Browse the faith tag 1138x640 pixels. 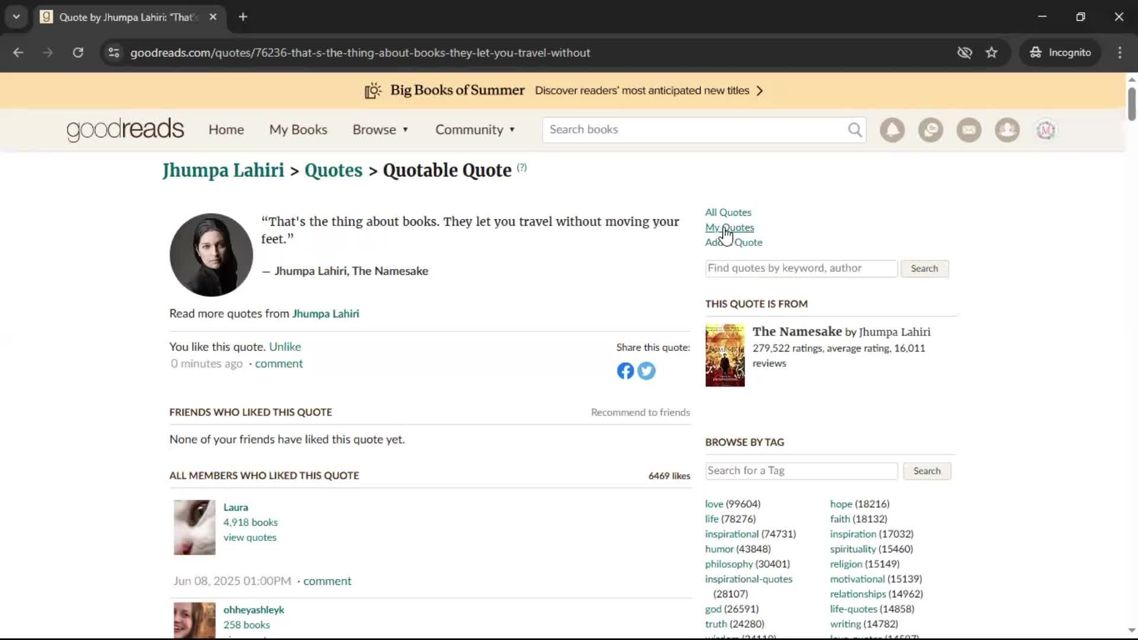840,519
